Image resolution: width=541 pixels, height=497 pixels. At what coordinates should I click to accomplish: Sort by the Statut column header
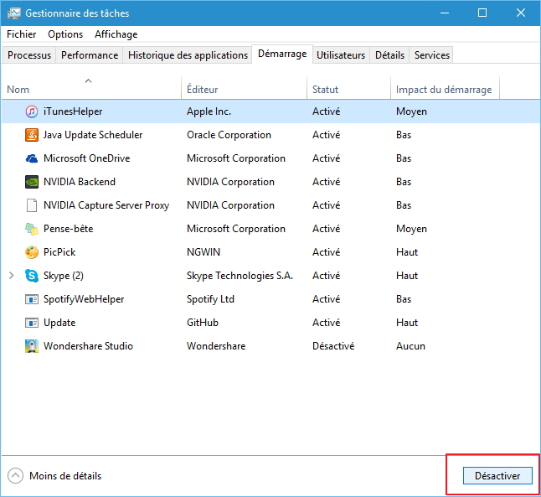(x=348, y=89)
